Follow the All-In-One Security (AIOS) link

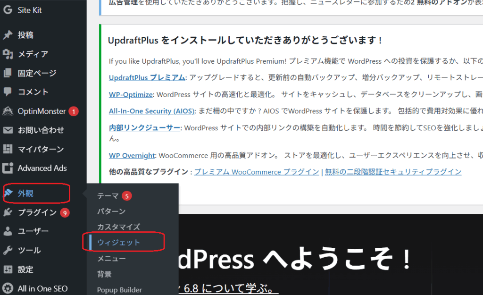point(152,111)
